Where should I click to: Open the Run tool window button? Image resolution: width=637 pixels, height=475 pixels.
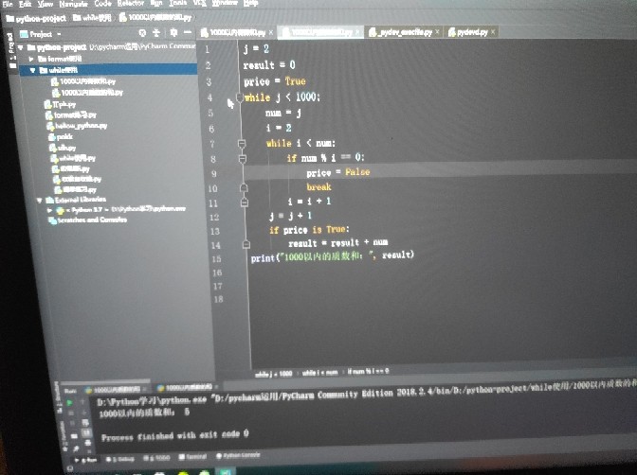tap(85, 460)
